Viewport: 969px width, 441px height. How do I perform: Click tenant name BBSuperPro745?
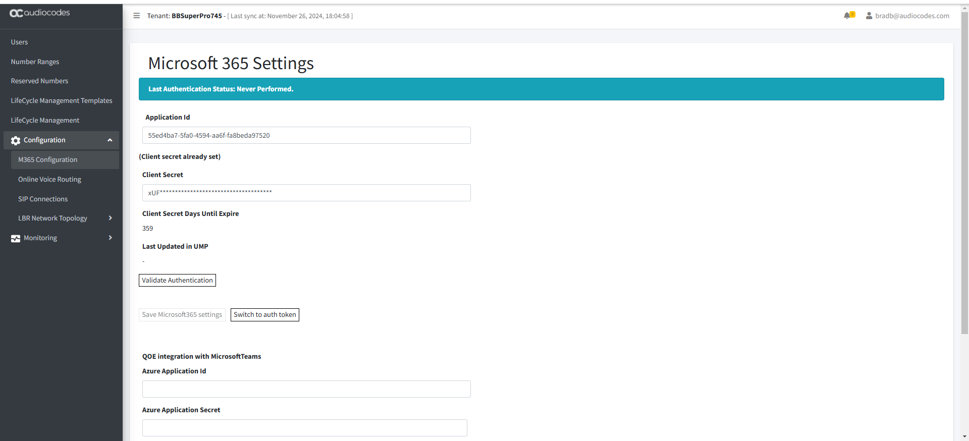[197, 16]
